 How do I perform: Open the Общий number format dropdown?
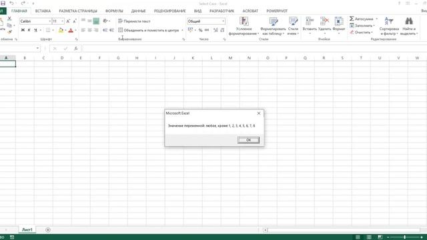[223, 21]
